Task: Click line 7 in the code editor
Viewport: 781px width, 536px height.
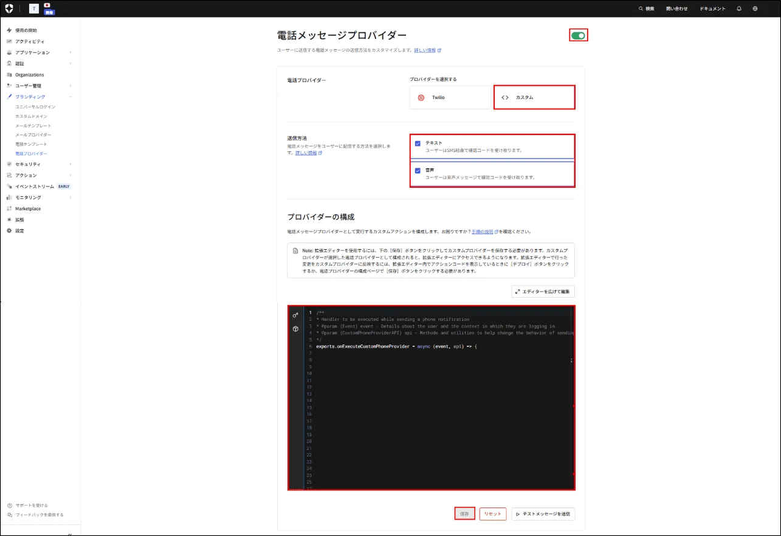Action: coord(425,353)
